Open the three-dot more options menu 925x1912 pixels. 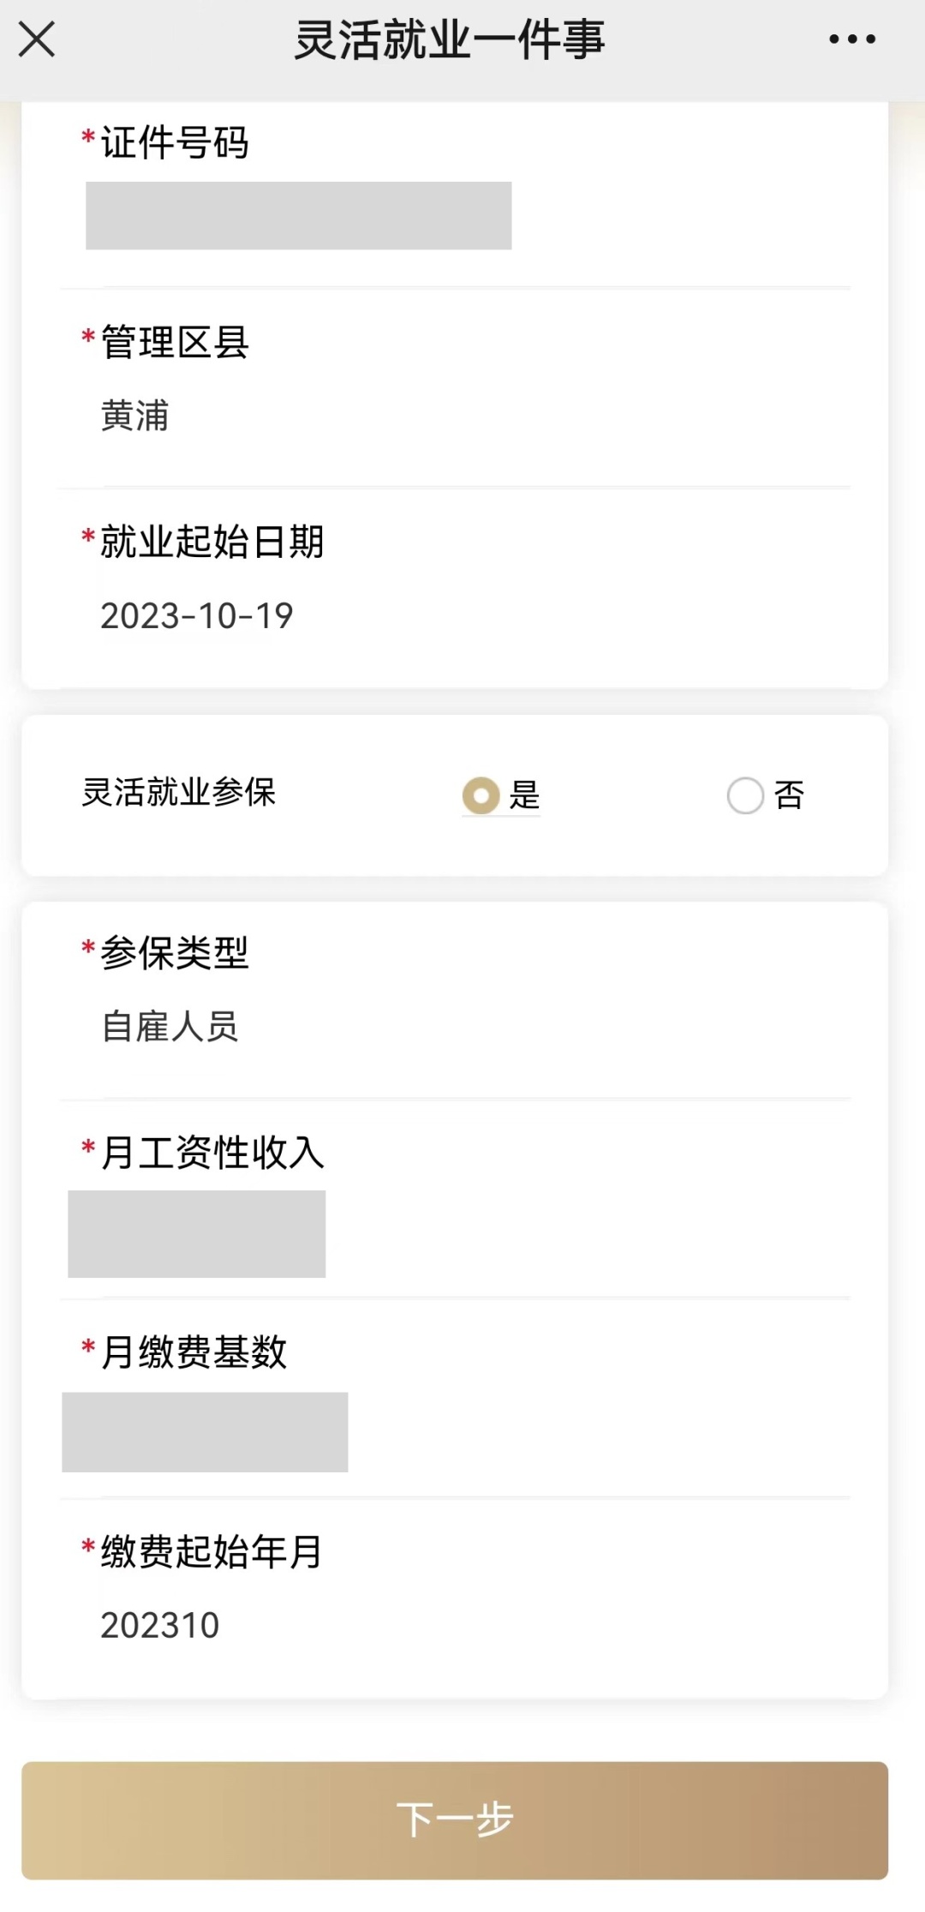[x=852, y=39]
